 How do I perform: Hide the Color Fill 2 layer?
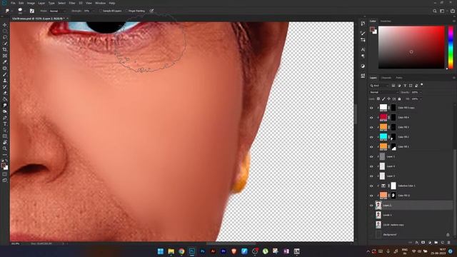coord(371,137)
